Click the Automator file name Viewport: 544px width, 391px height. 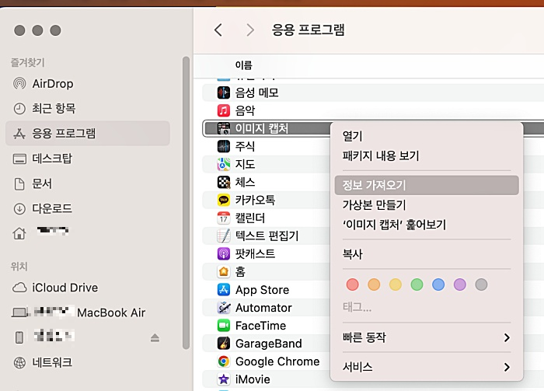point(263,308)
